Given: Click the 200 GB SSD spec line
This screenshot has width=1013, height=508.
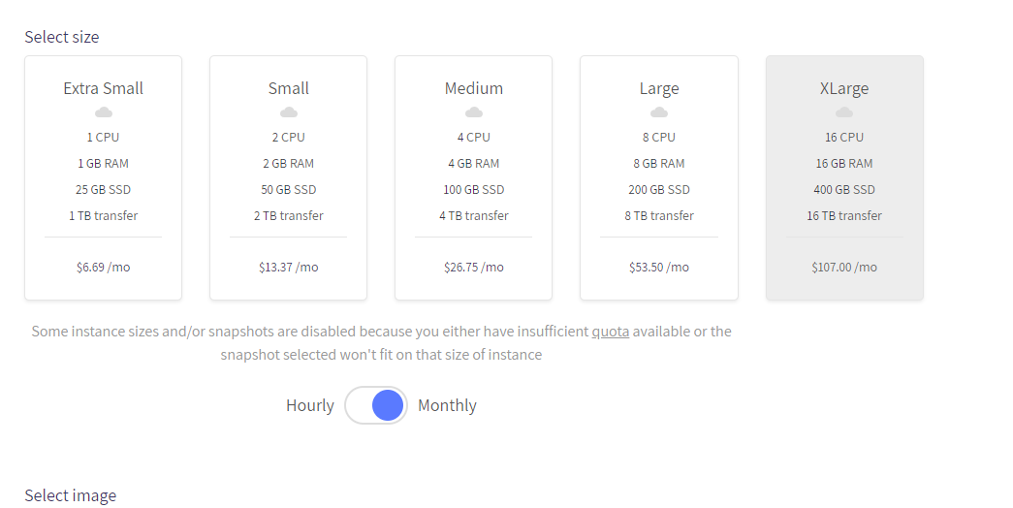Looking at the screenshot, I should 659,189.
